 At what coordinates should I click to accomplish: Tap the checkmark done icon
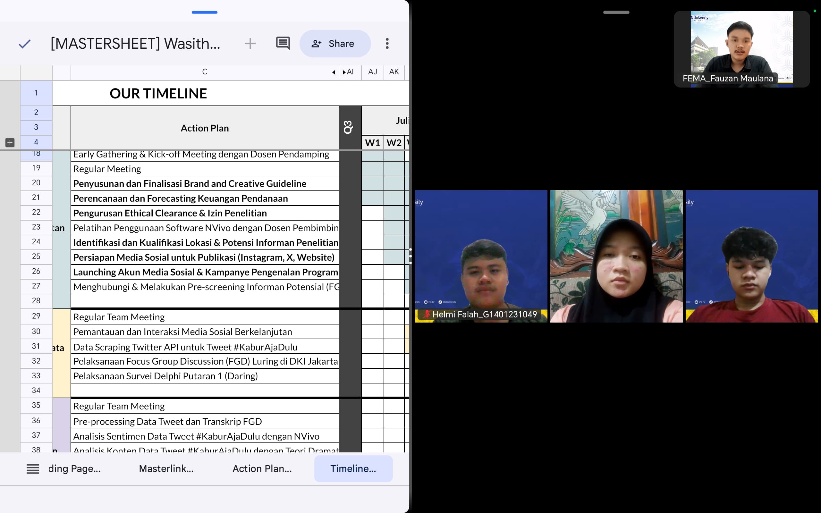[24, 43]
